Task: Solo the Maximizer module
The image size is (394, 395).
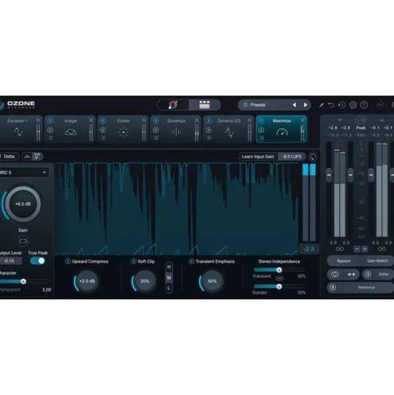Action: coord(261,130)
